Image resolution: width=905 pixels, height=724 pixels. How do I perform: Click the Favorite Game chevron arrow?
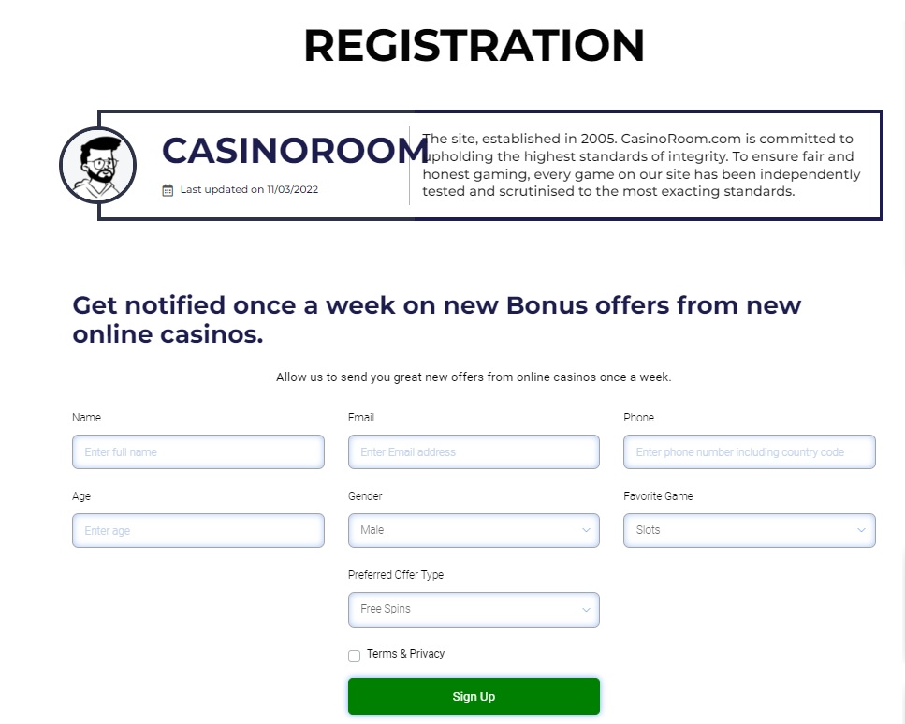click(861, 530)
